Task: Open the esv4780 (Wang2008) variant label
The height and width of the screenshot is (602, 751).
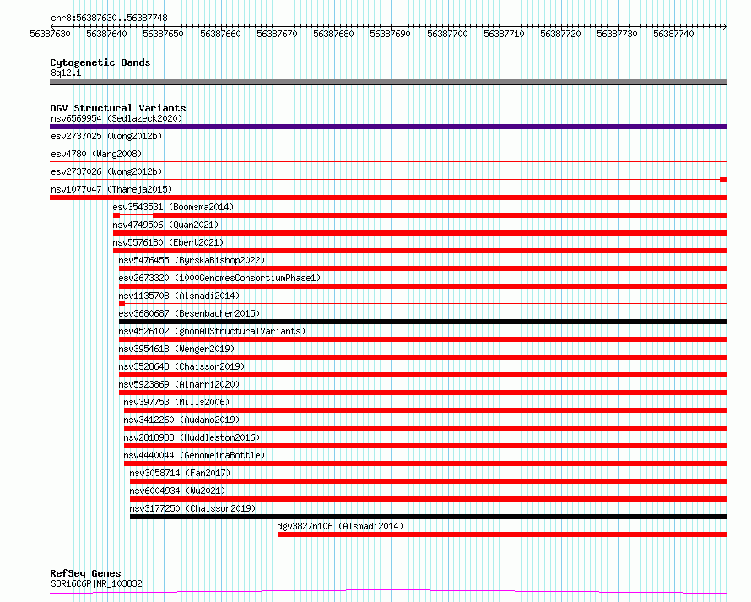Action: (96, 154)
